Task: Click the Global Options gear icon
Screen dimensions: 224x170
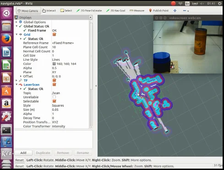Action: coord(21,22)
